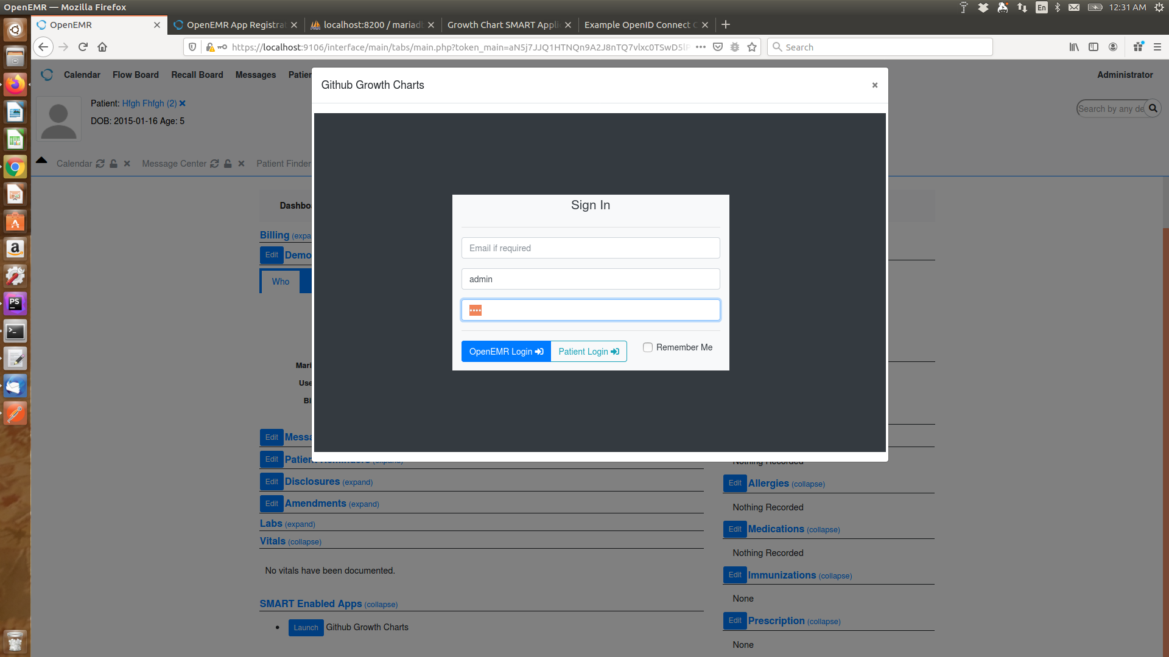
Task: Toggle tracking protection shield in address bar
Action: point(193,47)
